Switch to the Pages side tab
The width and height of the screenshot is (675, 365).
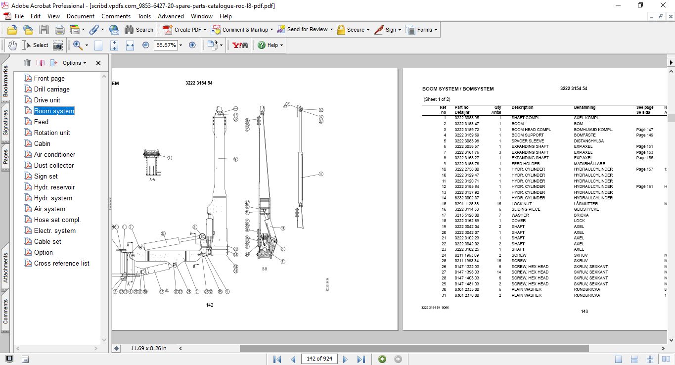[5, 157]
